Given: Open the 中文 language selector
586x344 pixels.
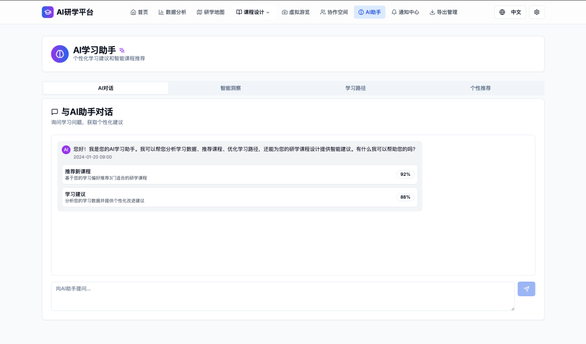Looking at the screenshot, I should pos(510,12).
